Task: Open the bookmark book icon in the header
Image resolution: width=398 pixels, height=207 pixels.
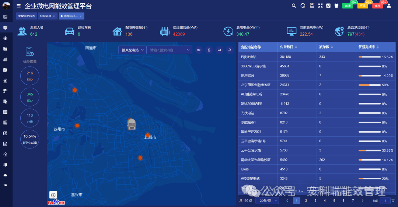Action: coord(312,5)
